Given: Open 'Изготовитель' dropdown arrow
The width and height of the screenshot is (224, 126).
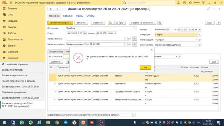Looking at the screenshot, I should pos(196,45).
